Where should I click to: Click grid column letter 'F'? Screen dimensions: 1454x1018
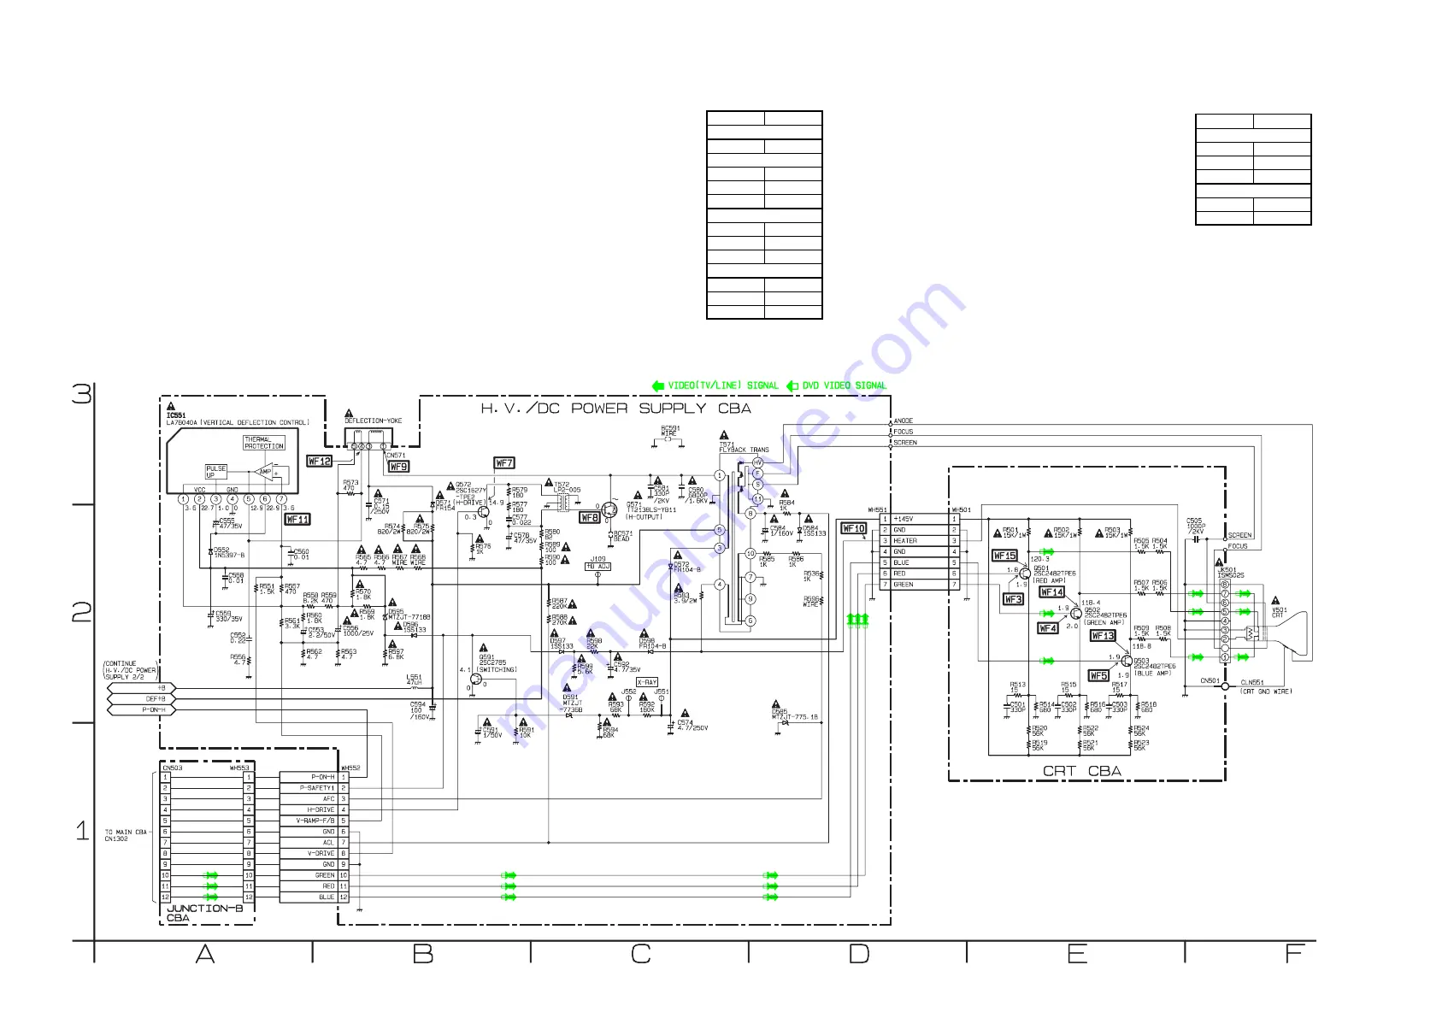(x=1295, y=954)
